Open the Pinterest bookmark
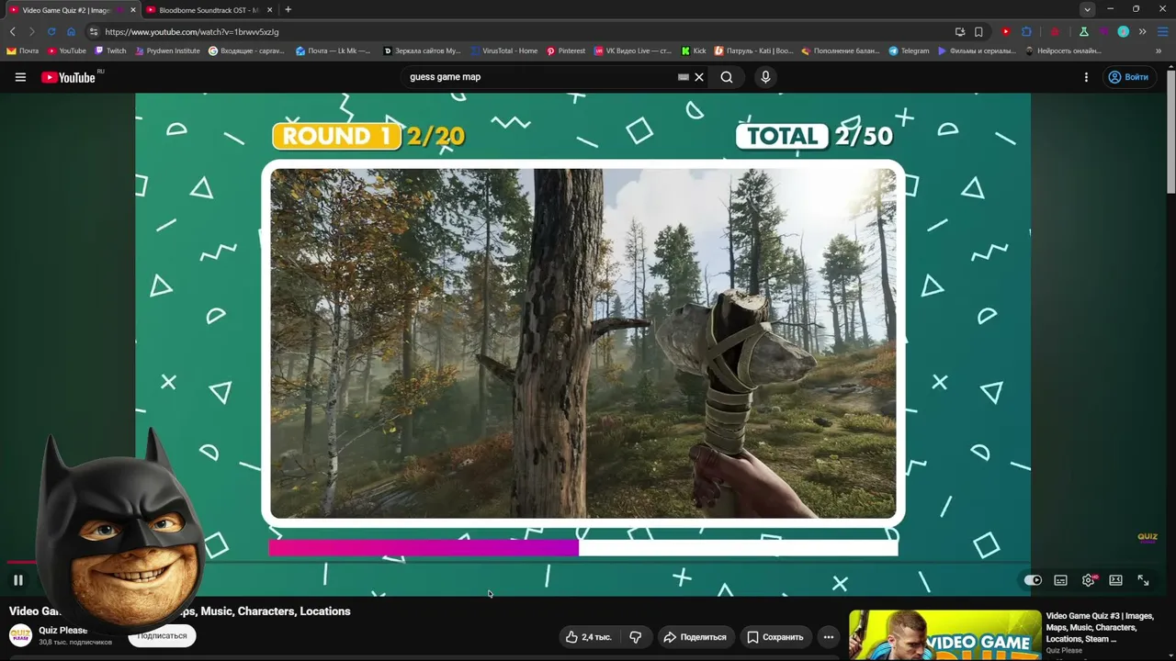This screenshot has width=1176, height=661. (x=566, y=51)
